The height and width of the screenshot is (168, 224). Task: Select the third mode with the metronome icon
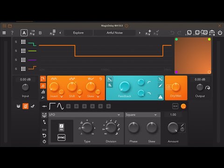(x=43, y=92)
